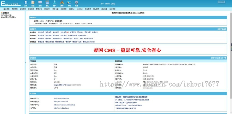
Task: Open 审核会员 in 用户操作 row
Action: [41, 39]
